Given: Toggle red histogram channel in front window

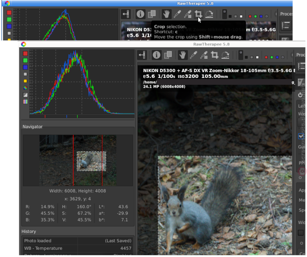Looking at the screenshot, I should coord(25,53).
